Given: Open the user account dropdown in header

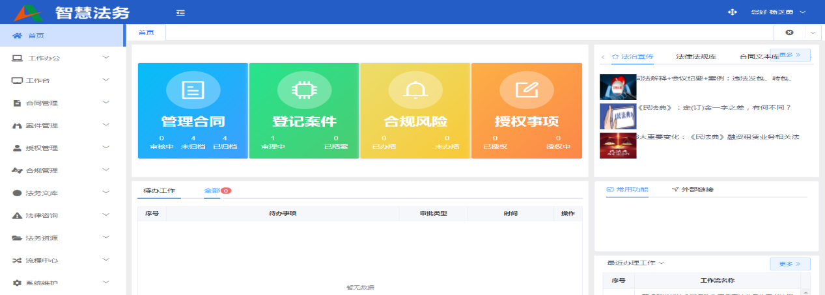Looking at the screenshot, I should click(778, 12).
